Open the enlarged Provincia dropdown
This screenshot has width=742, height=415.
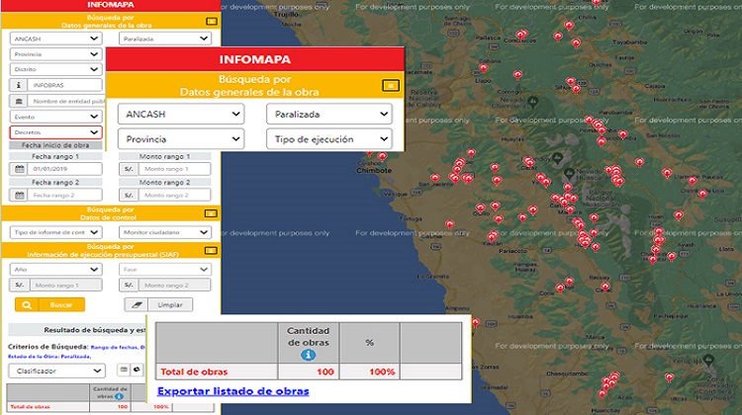(x=181, y=139)
